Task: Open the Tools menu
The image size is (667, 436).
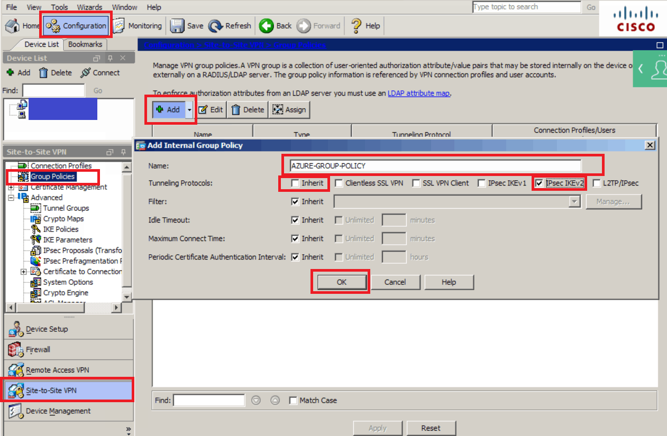Action: click(59, 7)
